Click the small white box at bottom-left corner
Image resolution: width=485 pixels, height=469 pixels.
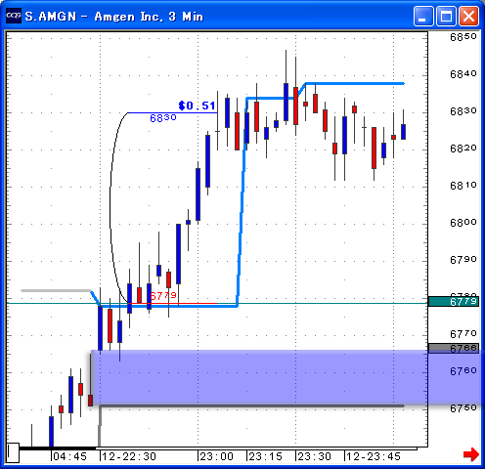pyautogui.click(x=13, y=452)
